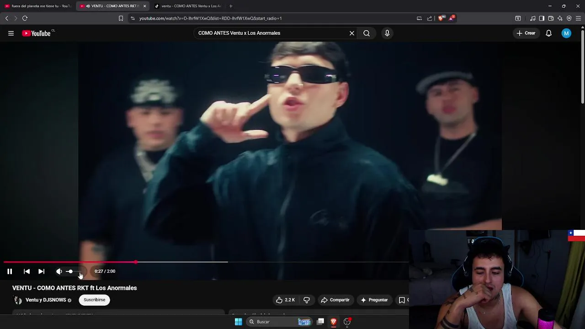The width and height of the screenshot is (585, 329).
Task: Open a new browser tab
Action: 231,6
